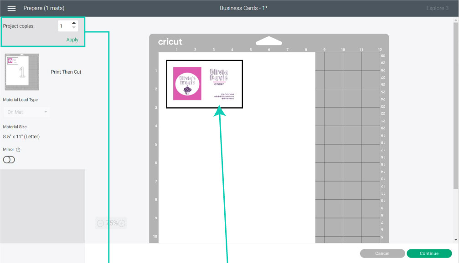Select the Olivia's Treats business card on the mat
The height and width of the screenshot is (263, 459).
point(204,84)
